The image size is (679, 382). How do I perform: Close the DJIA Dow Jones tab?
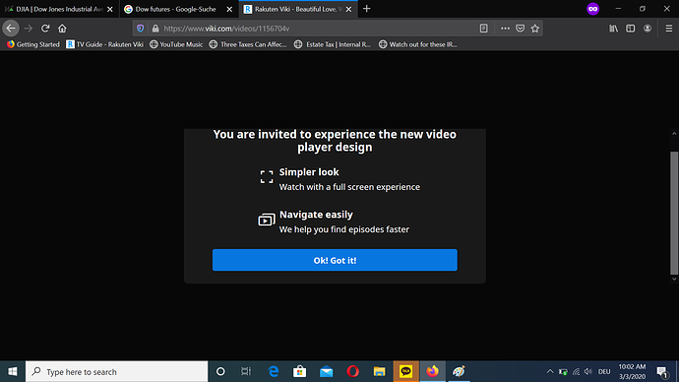(x=110, y=9)
